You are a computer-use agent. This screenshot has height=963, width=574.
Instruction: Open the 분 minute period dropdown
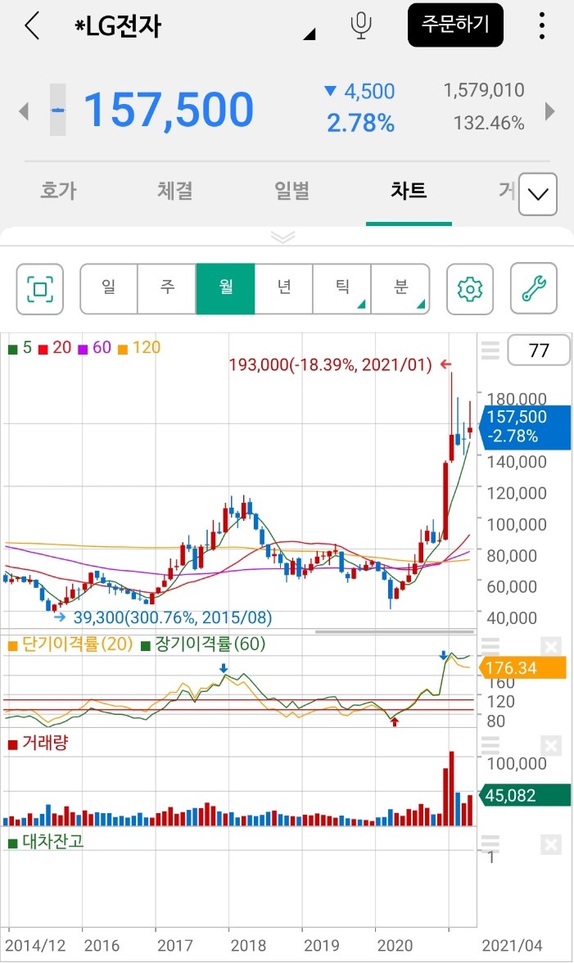[x=400, y=288]
